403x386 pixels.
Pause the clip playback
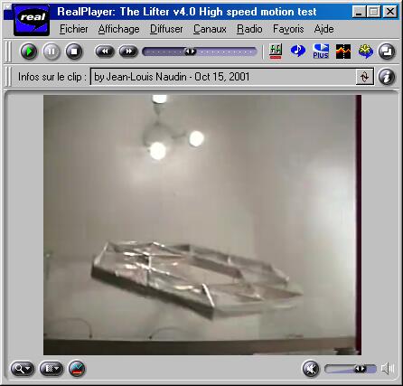coord(52,52)
